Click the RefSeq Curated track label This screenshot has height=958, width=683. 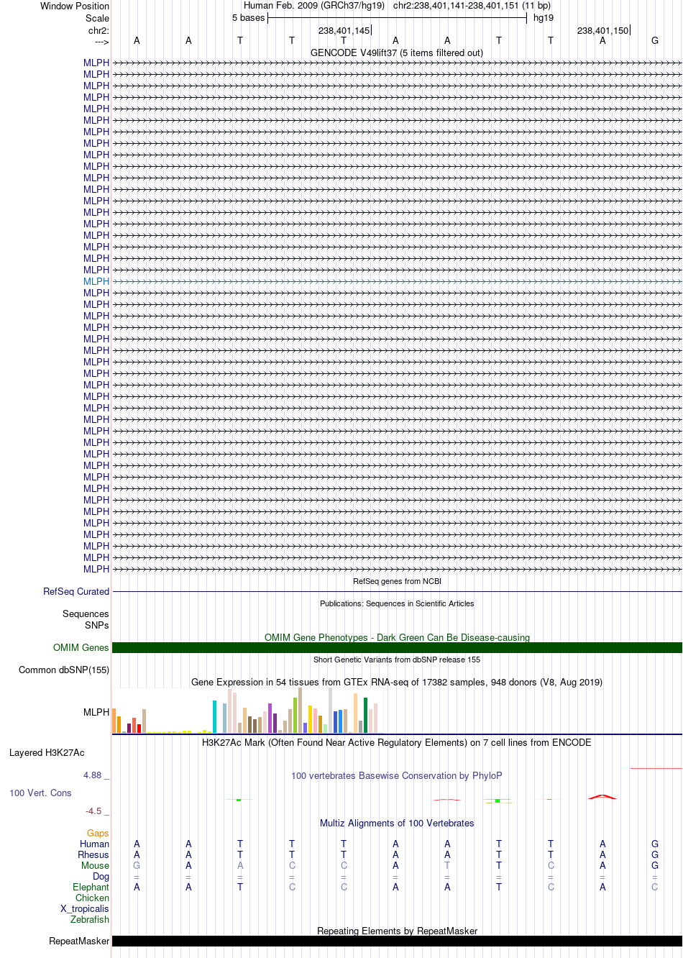coord(76,592)
